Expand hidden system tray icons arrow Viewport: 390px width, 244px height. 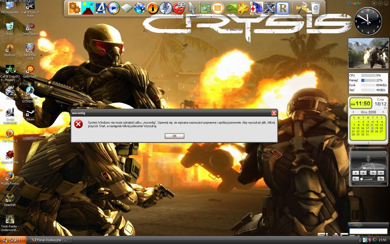click(360, 240)
